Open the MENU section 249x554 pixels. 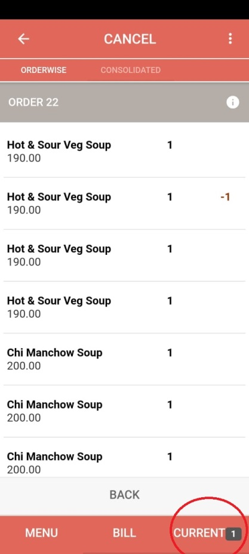[41, 533]
